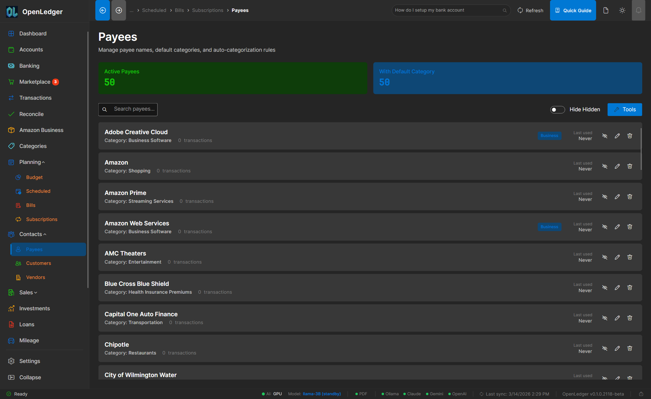Image resolution: width=651 pixels, height=399 pixels.
Task: Click the document icon beside Quick Guide
Action: (x=606, y=10)
